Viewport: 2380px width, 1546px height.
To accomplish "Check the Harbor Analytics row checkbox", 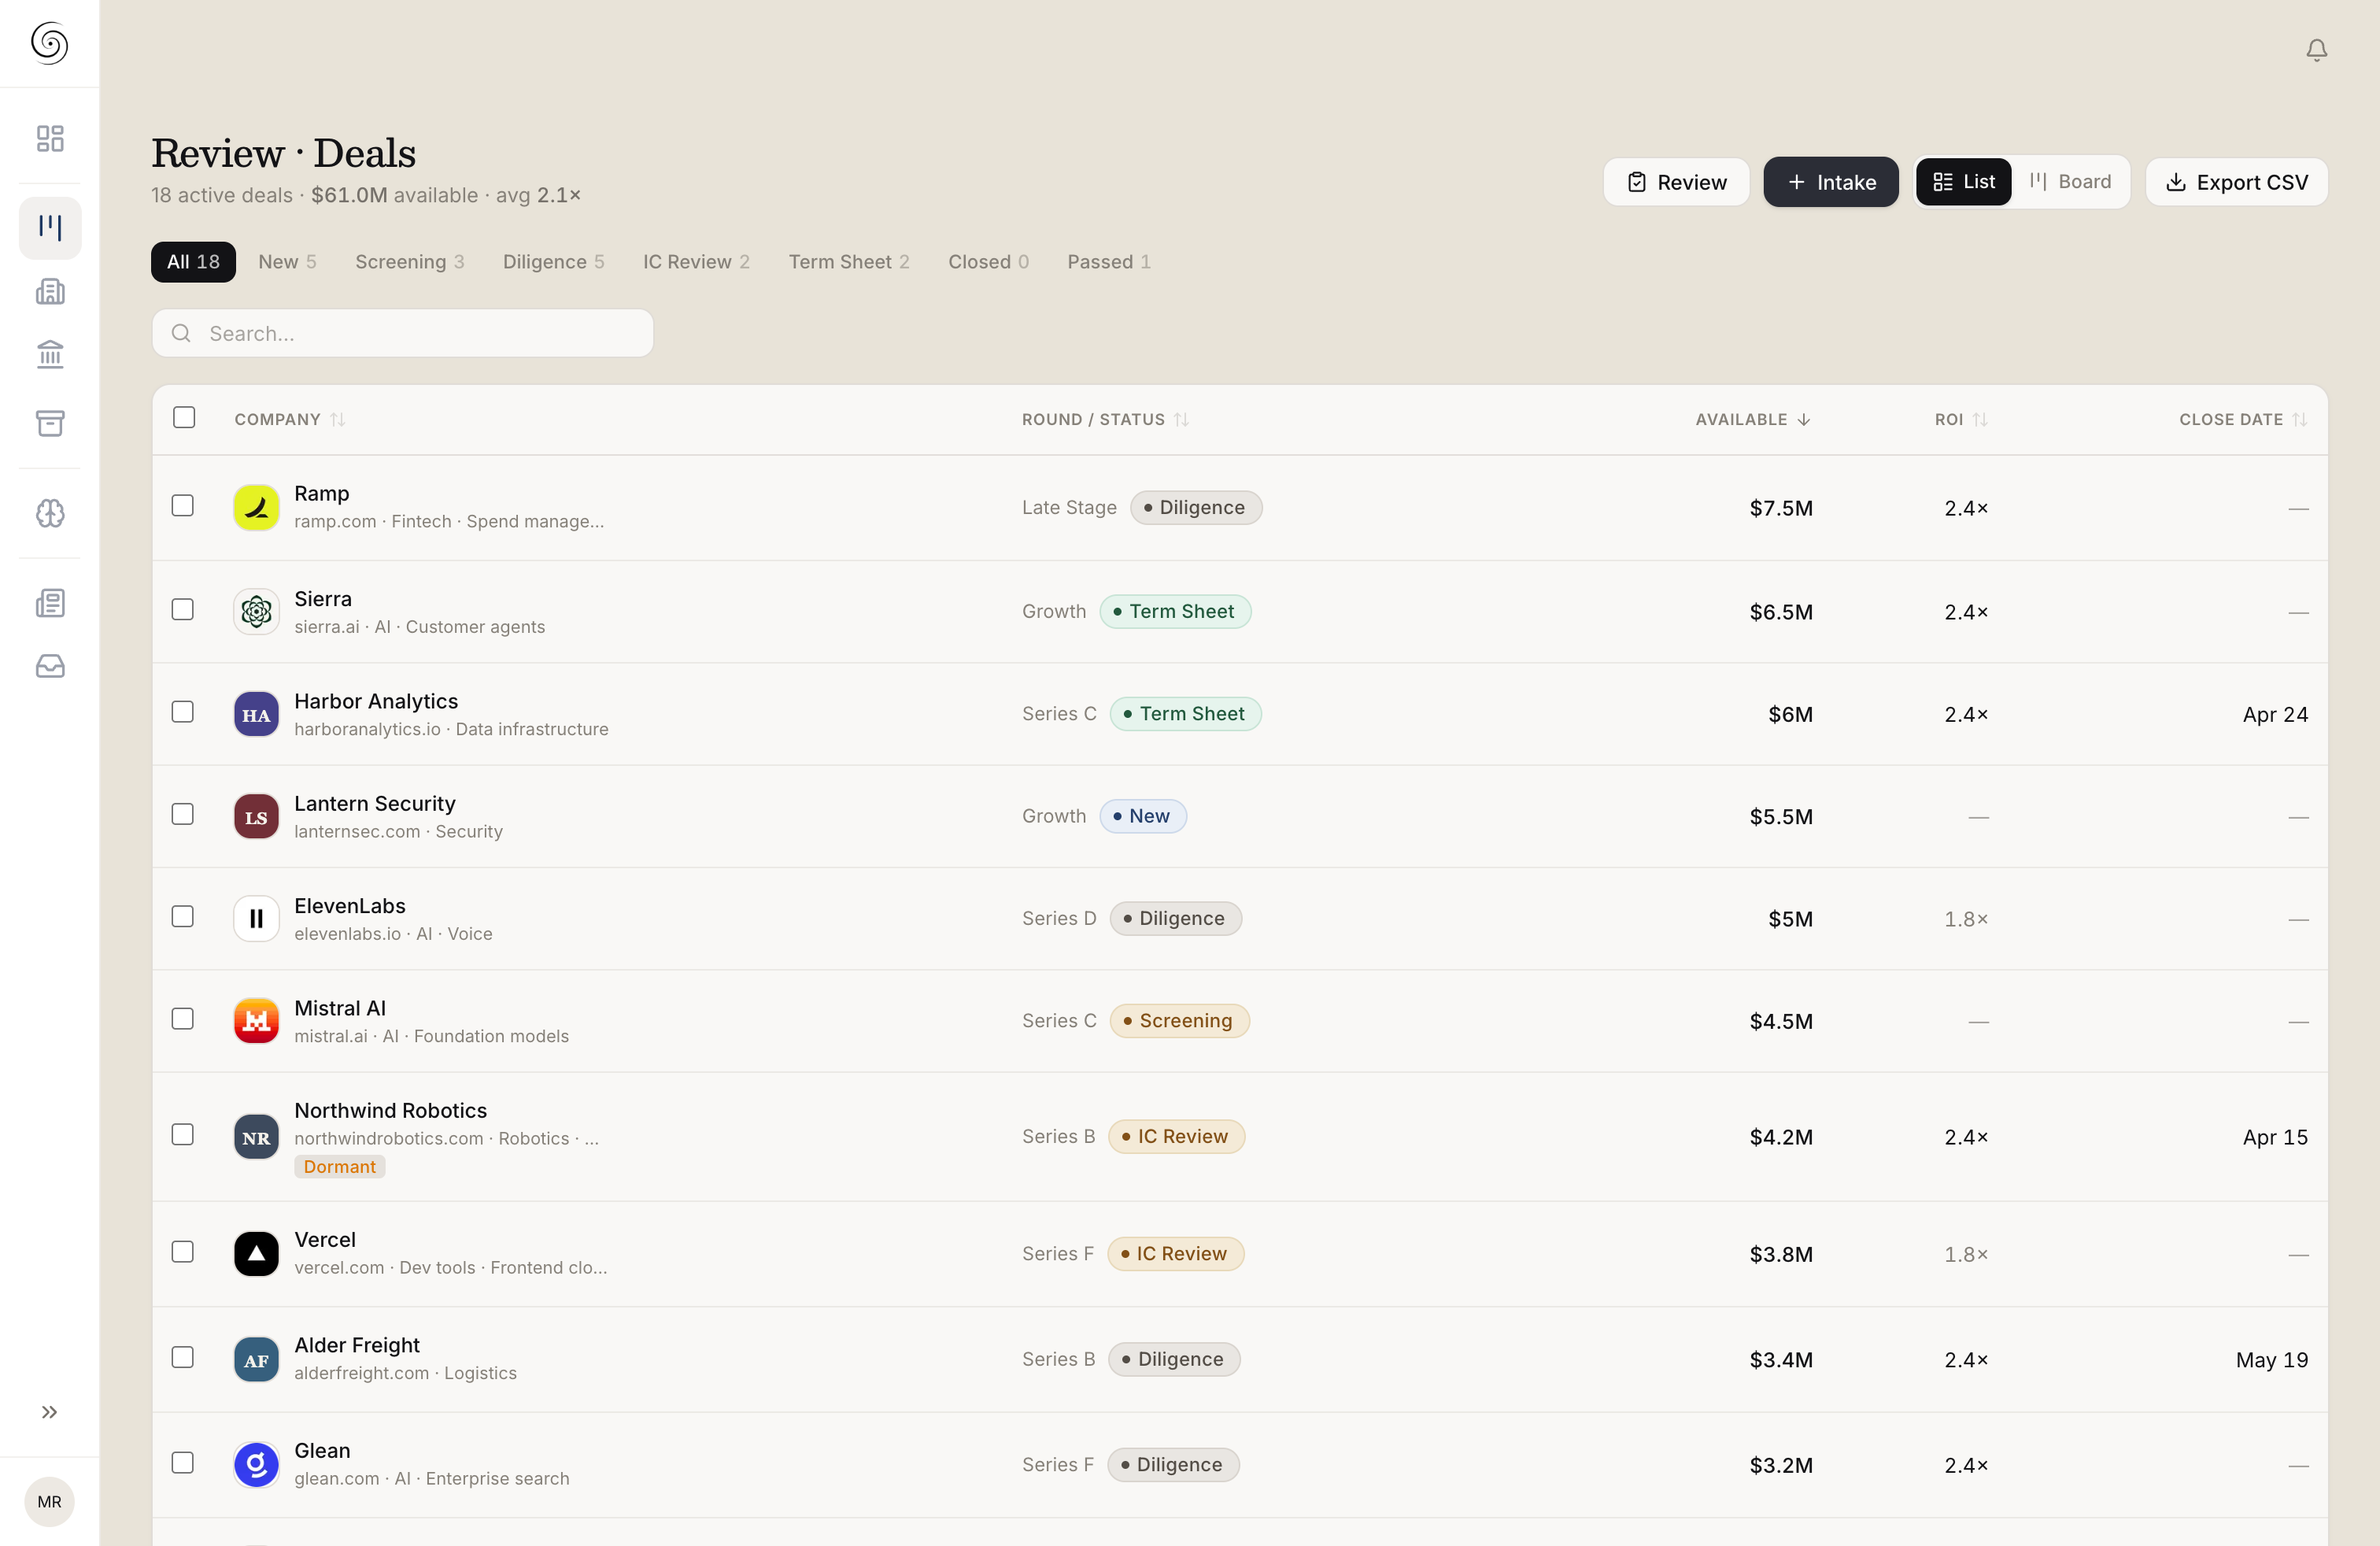I will click(183, 712).
